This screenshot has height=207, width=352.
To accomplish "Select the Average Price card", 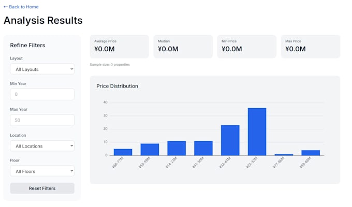I will point(120,47).
